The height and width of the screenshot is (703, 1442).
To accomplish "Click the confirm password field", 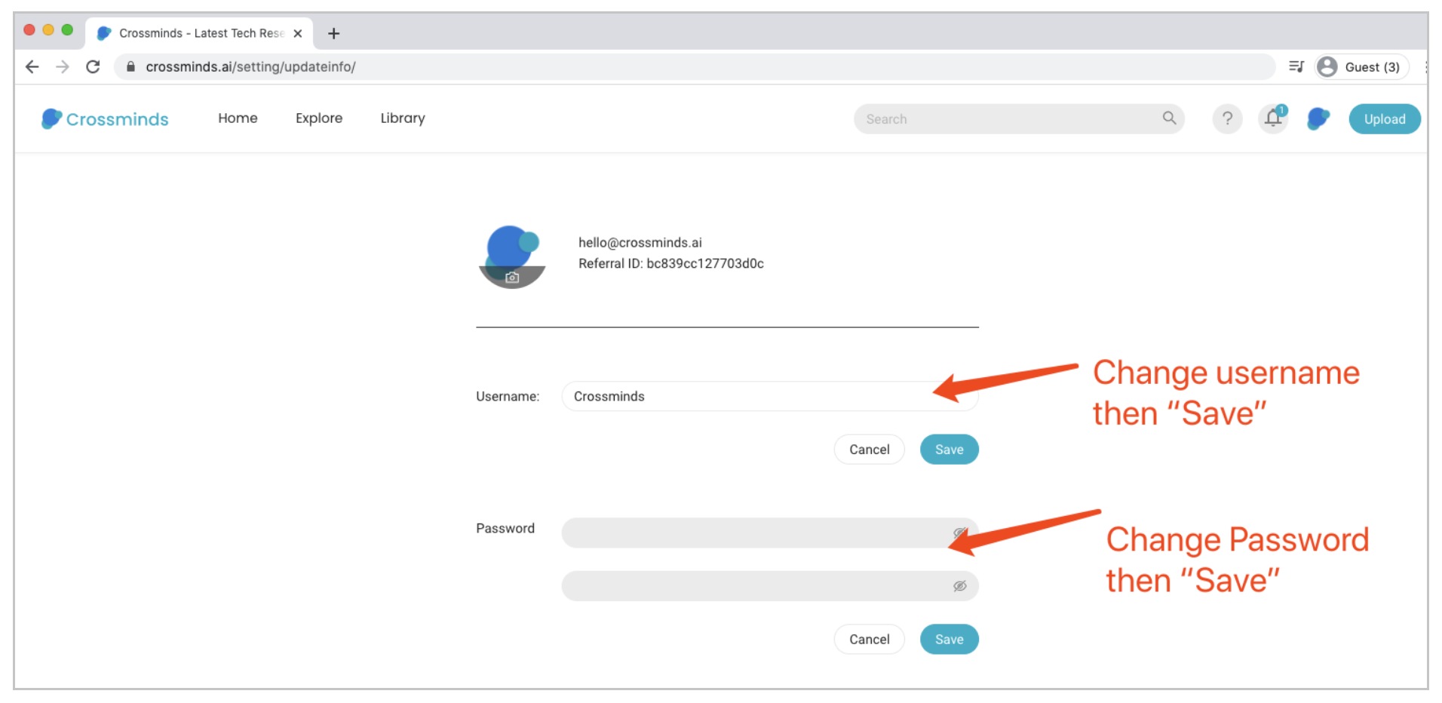I will point(770,586).
